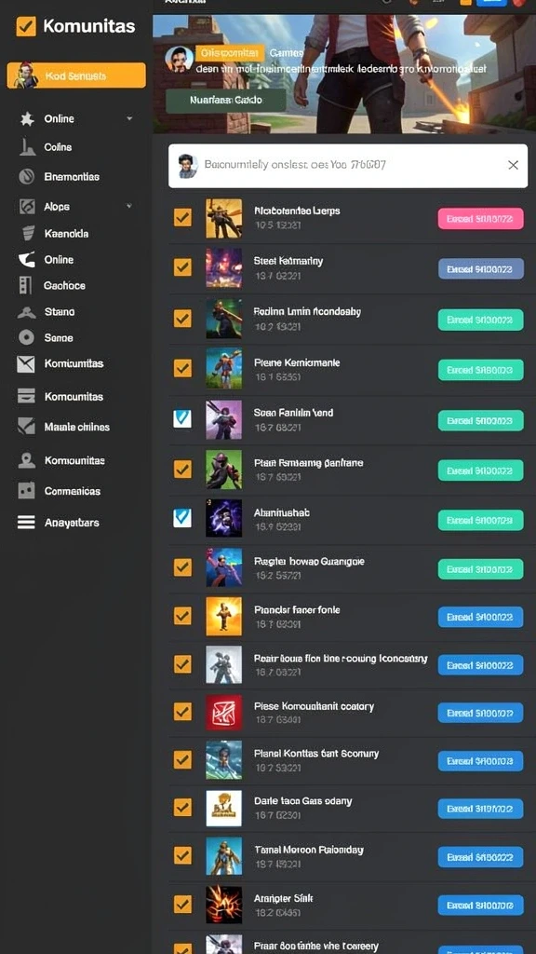Click the hamburger icon beside Anayeitars
Screen dimensions: 536x954
click(26, 522)
